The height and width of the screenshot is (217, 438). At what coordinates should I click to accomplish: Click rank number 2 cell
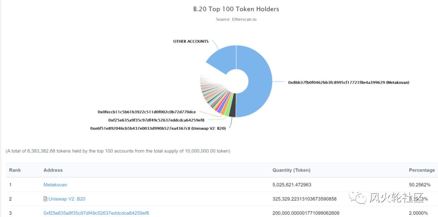(10, 199)
